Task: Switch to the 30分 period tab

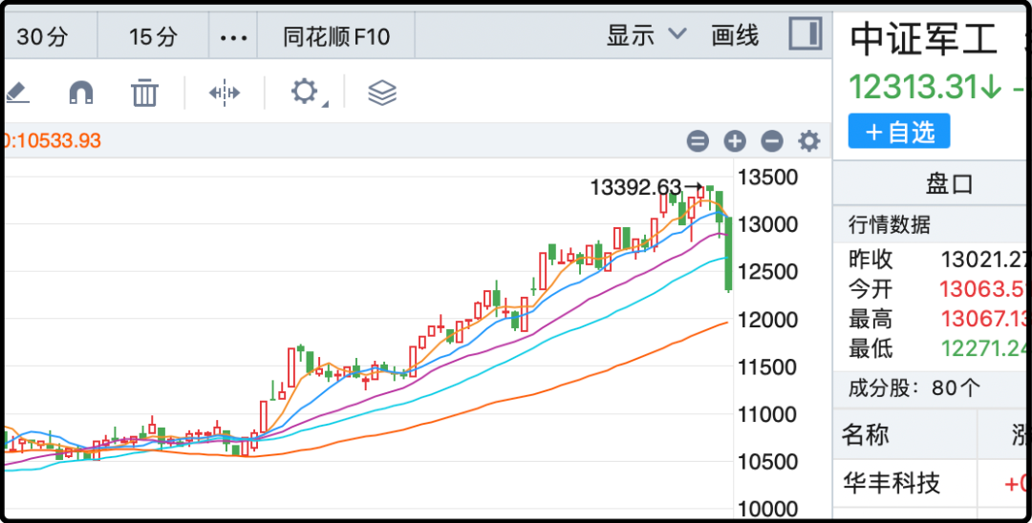Action: coord(43,37)
